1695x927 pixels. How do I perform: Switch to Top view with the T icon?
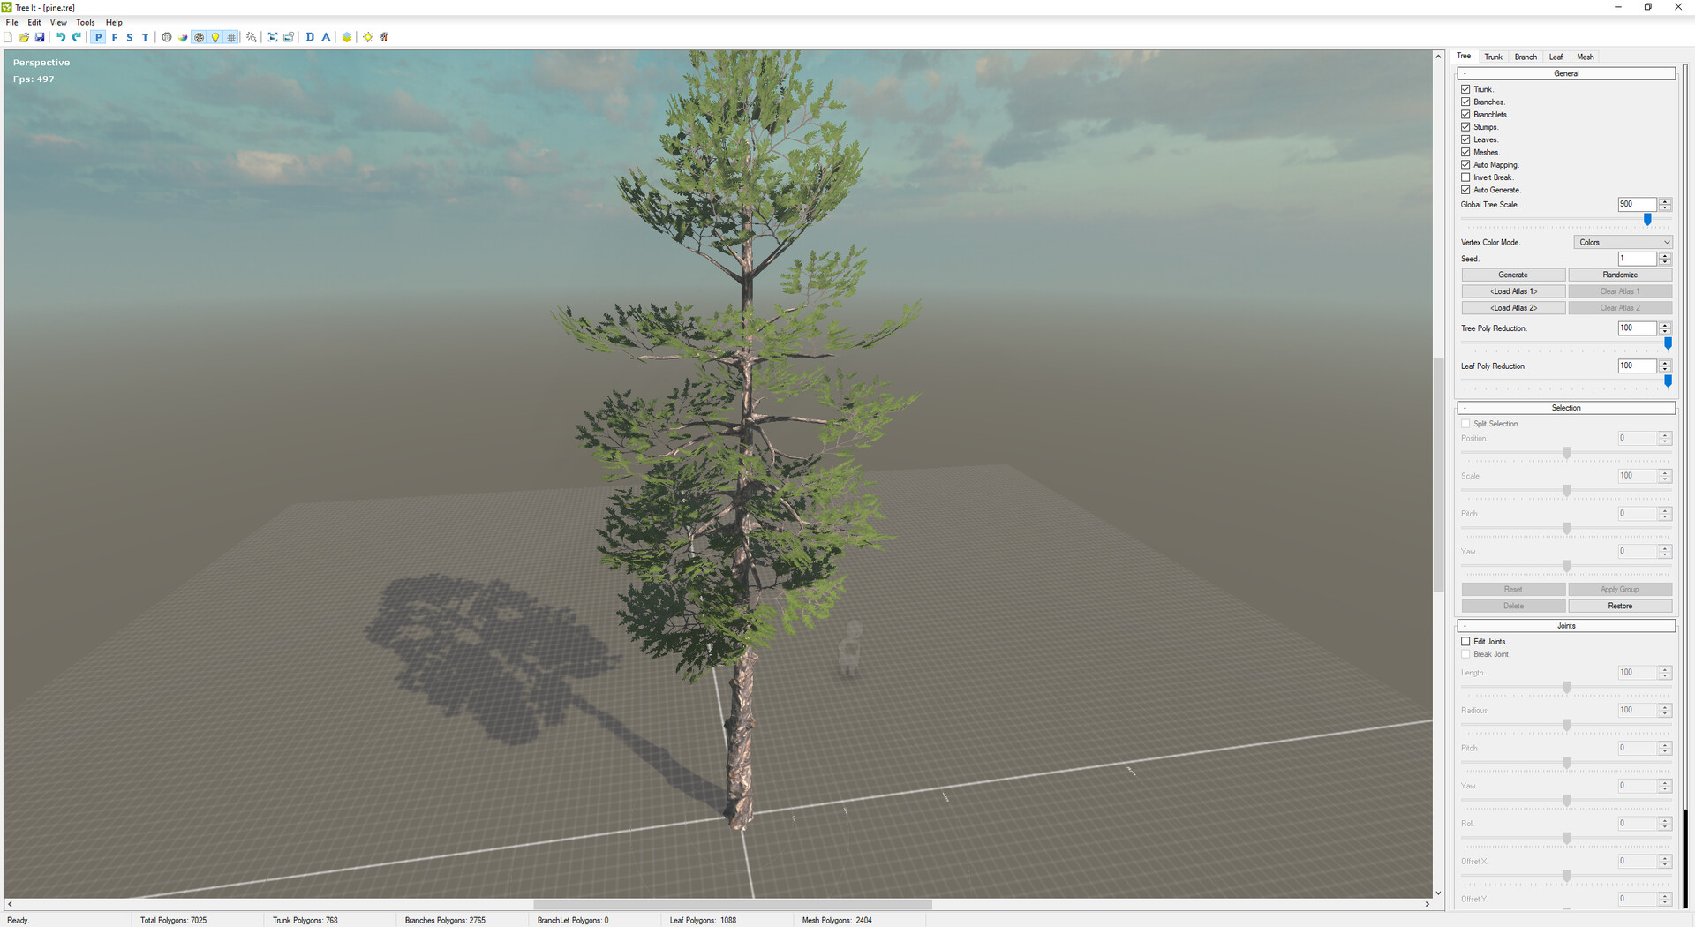pos(146,37)
